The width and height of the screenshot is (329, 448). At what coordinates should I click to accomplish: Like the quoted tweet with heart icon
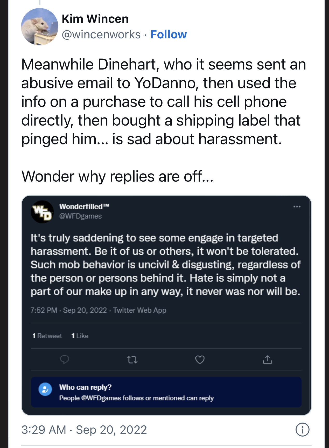200,360
